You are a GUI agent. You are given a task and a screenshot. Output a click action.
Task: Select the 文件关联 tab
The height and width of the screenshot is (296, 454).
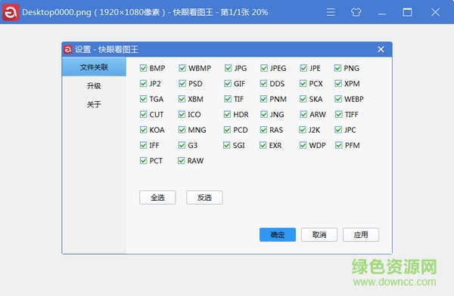point(94,67)
